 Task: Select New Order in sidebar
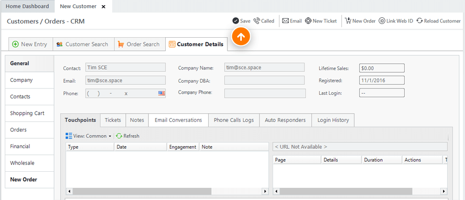[x=29, y=180]
